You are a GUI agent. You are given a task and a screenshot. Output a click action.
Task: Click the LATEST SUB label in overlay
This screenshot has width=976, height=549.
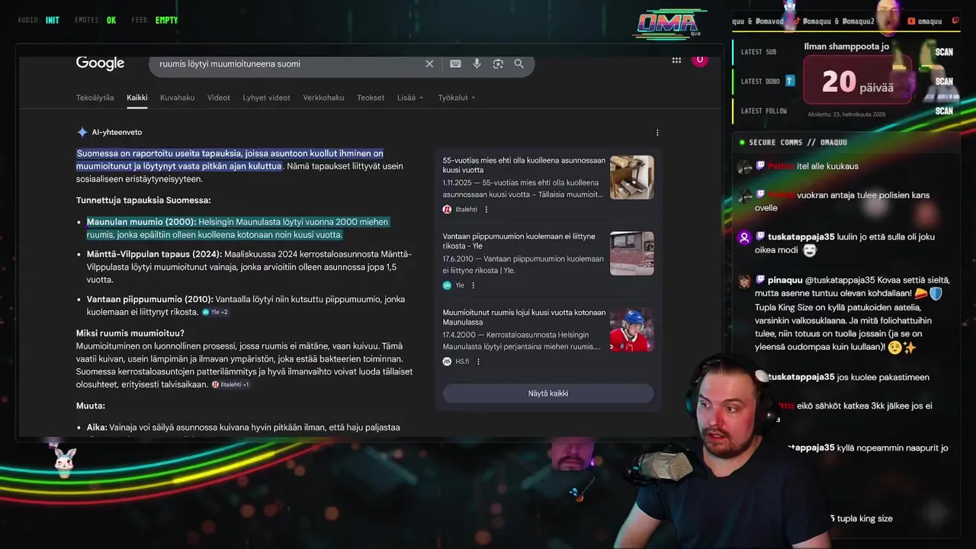[759, 52]
